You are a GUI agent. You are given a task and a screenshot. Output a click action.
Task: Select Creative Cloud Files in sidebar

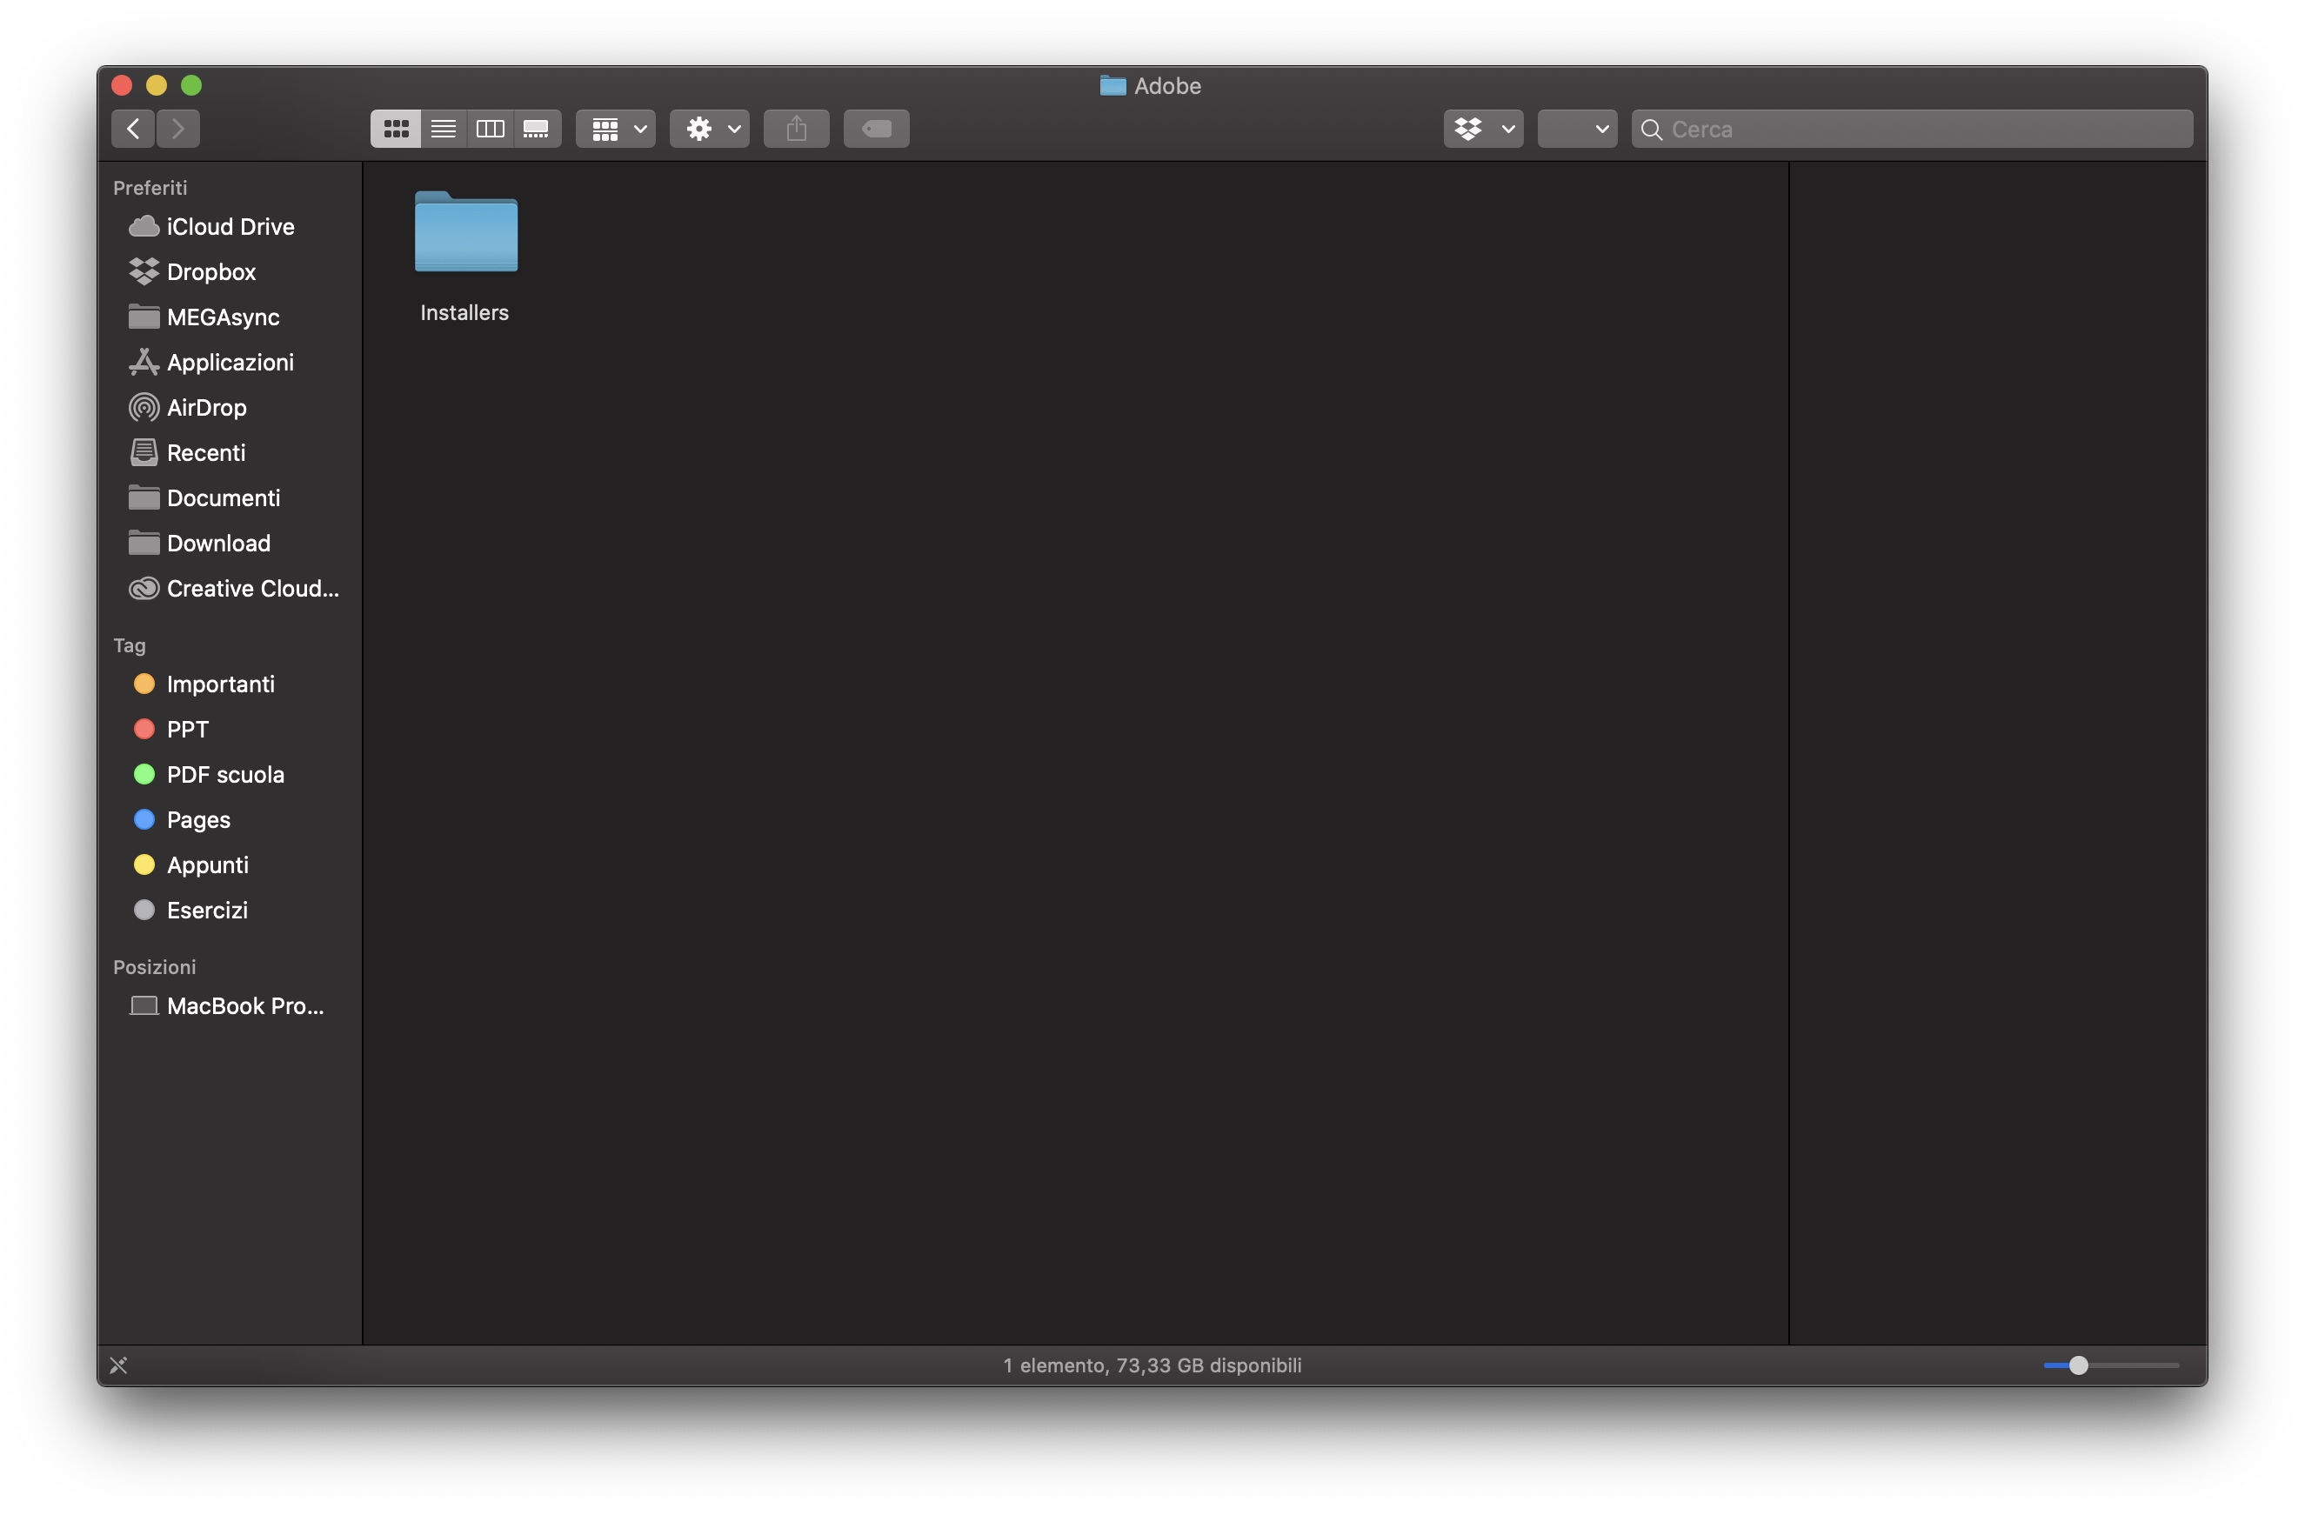point(251,589)
